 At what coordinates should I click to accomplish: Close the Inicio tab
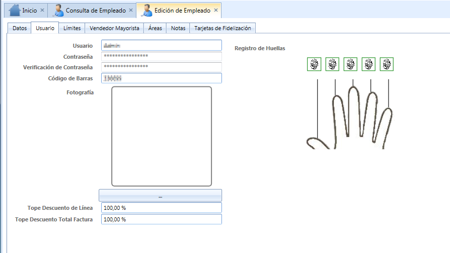point(42,10)
